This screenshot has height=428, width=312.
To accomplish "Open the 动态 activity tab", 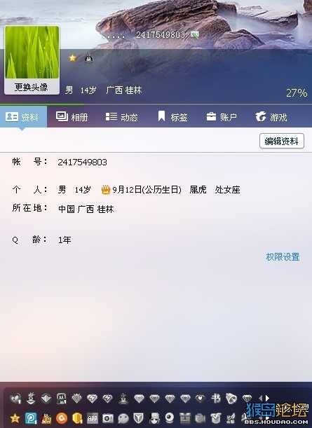I will point(122,117).
